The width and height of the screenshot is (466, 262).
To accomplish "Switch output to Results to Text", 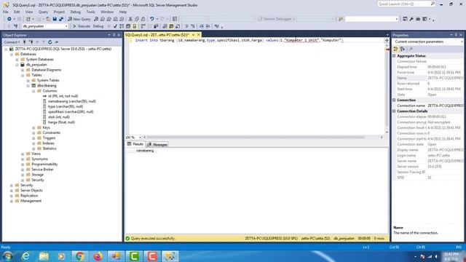I will [165, 26].
